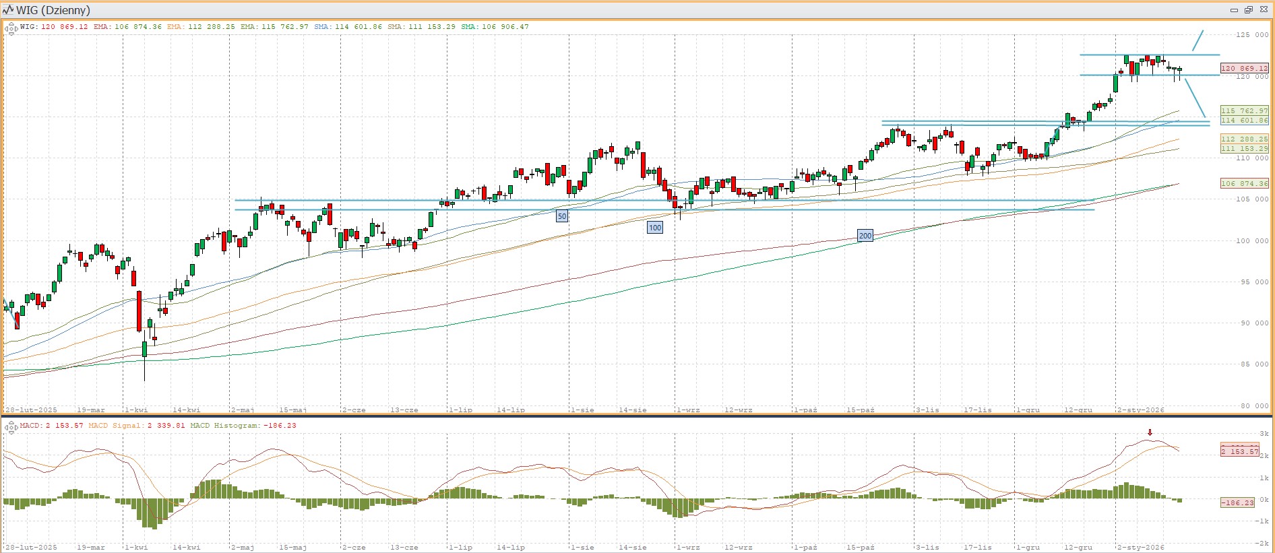Click the chart icon beside WIG (Dzienny) title
The width and height of the screenshot is (1275, 553).
[8, 10]
